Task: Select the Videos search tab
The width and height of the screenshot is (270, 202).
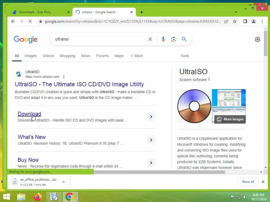Action: point(48,56)
